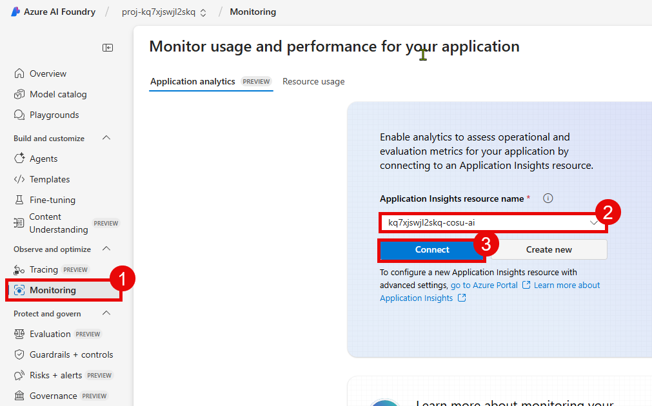Select the Application analytics tab

click(x=192, y=81)
